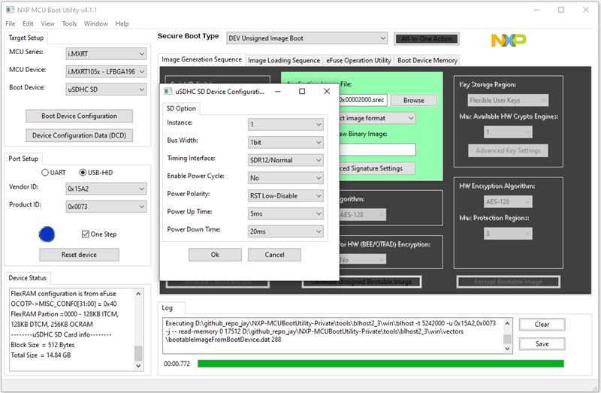
Task: Open the Max Available HW Crypto Engines dropdown
Action: pyautogui.click(x=509, y=132)
